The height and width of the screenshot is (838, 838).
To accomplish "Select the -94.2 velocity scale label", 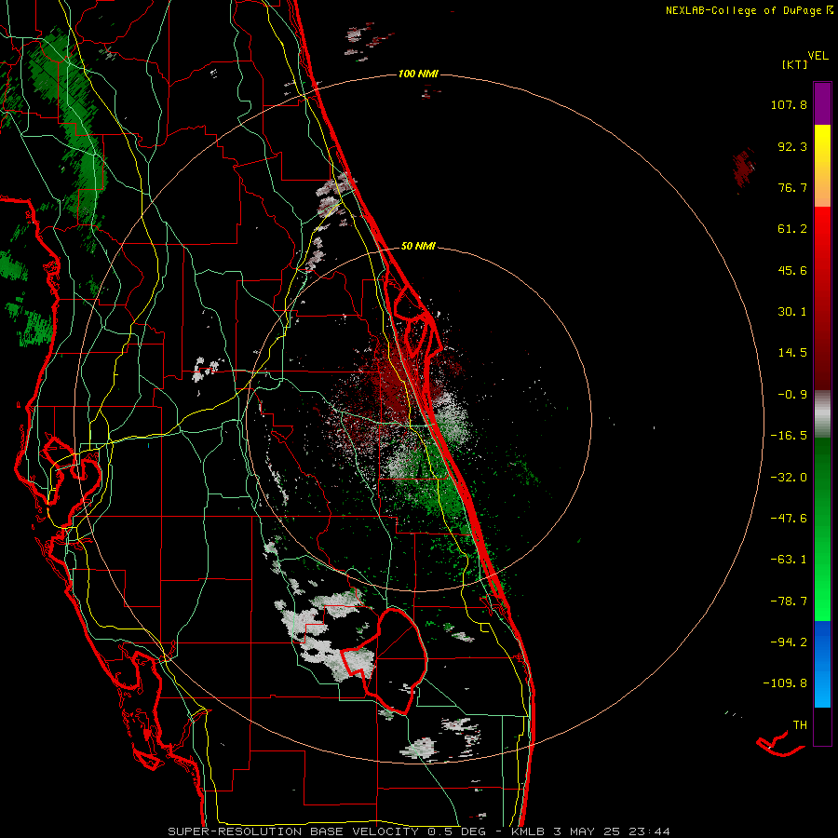I will 789,642.
